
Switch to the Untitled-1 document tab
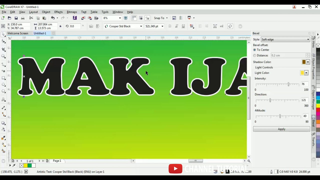[40, 33]
